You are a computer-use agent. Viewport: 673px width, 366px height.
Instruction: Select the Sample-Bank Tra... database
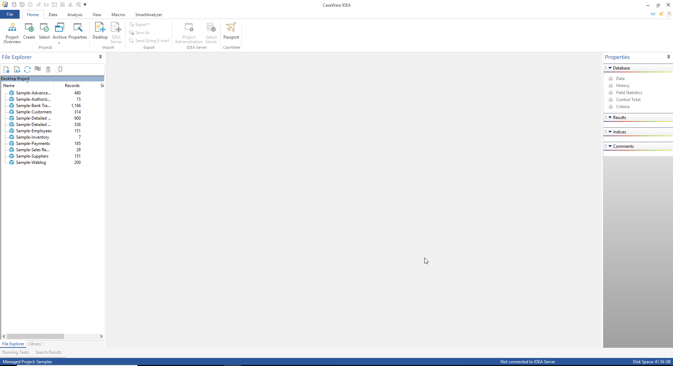[33, 106]
